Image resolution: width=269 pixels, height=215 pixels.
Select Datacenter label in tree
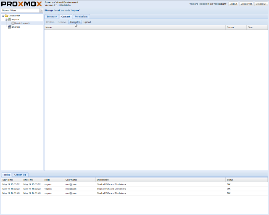[x=14, y=16]
